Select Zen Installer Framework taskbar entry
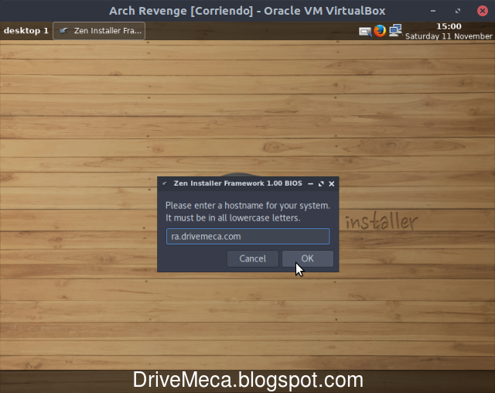The width and height of the screenshot is (495, 393). (99, 31)
